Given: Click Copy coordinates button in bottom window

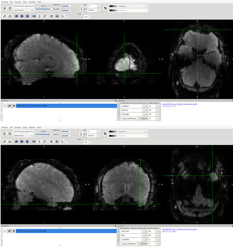Looking at the screenshot, I should [129, 244].
